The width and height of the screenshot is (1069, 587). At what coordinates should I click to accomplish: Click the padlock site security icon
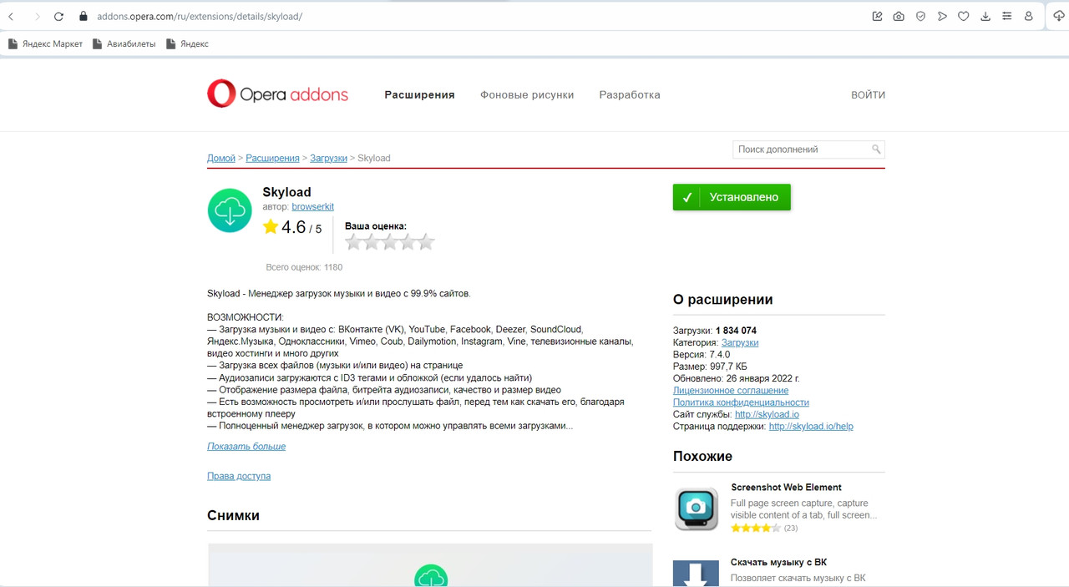click(83, 17)
